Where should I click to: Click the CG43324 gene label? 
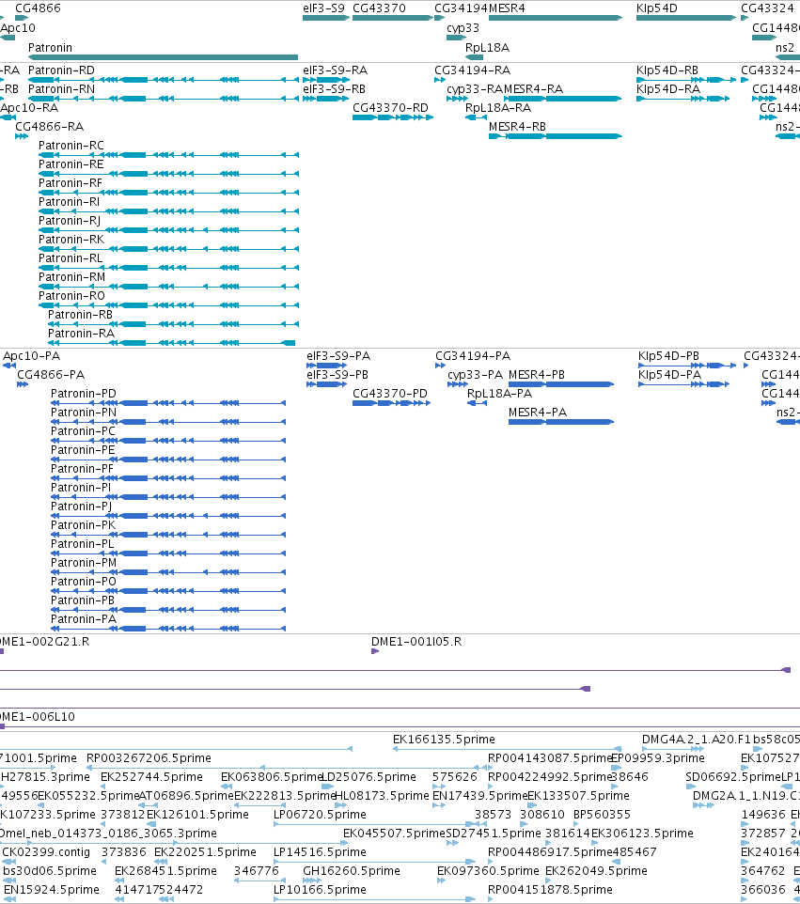767,8
